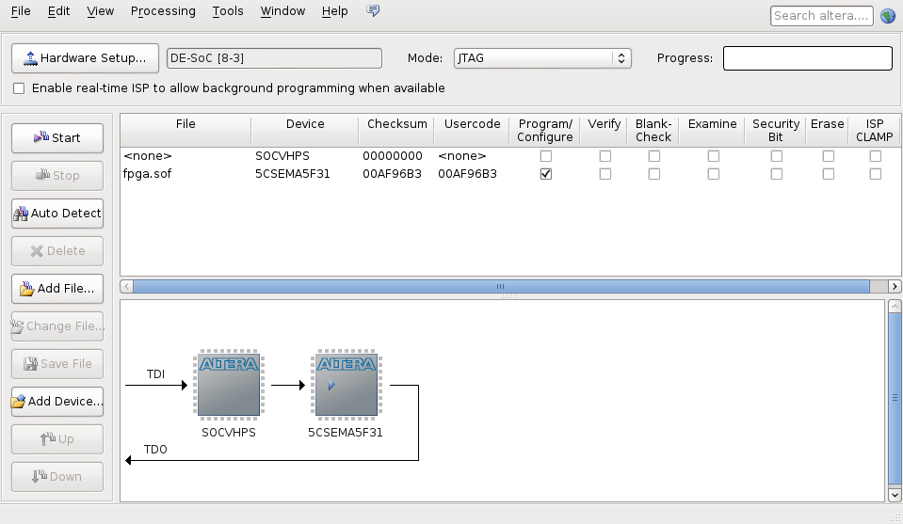Open the Processing menu
The image size is (903, 524).
tap(163, 11)
